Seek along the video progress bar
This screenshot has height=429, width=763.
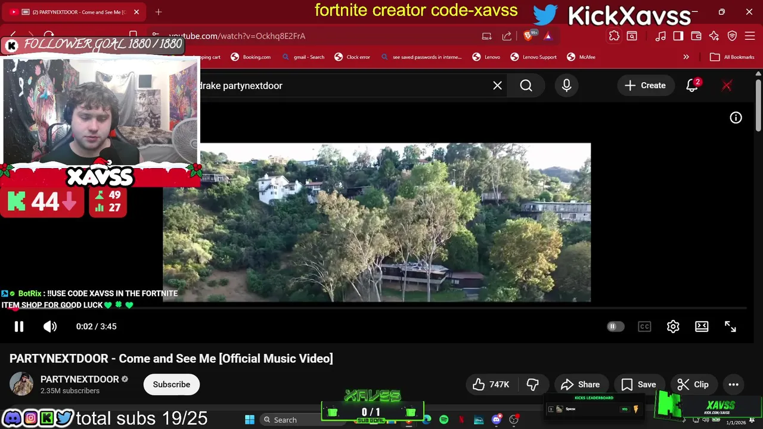click(x=381, y=309)
